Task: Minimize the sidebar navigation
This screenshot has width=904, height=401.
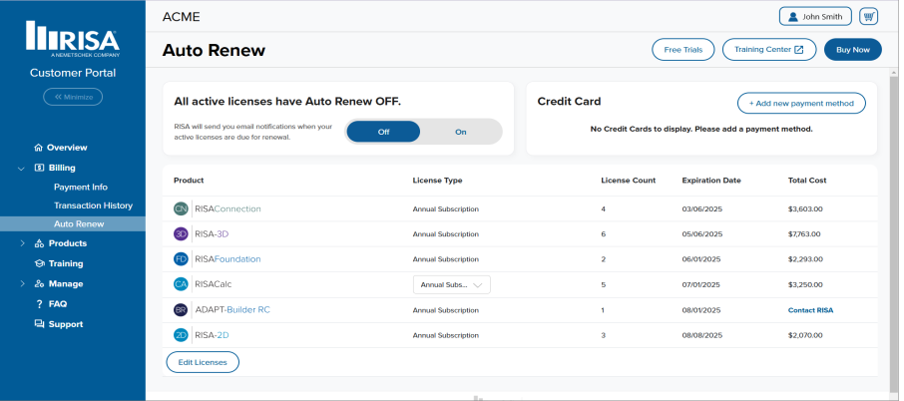Action: [x=73, y=97]
